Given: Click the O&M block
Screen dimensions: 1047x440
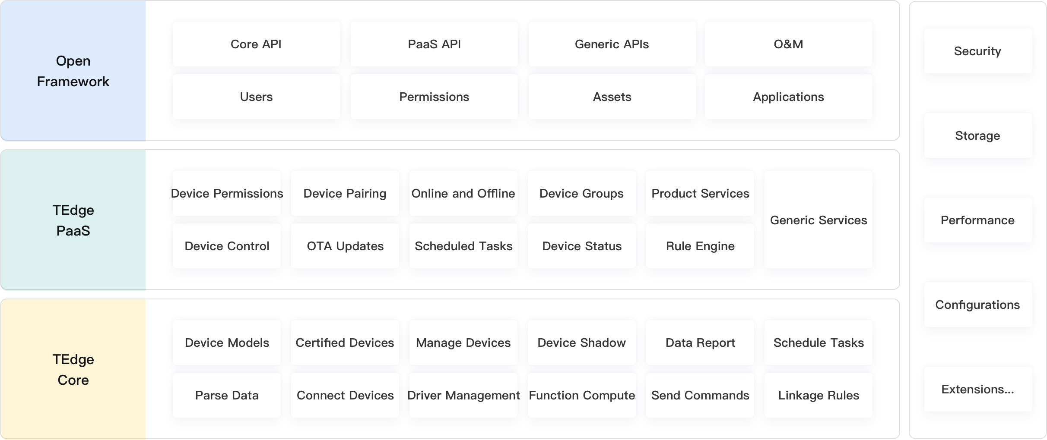Looking at the screenshot, I should tap(788, 44).
